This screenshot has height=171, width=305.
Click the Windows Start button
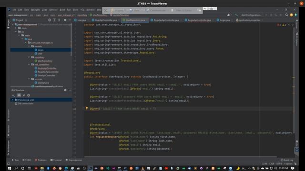[10, 168]
